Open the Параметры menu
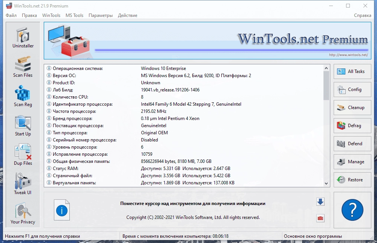377x243 pixels. pyautogui.click(x=101, y=15)
